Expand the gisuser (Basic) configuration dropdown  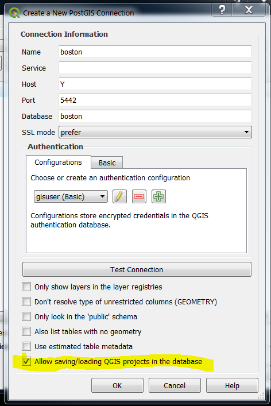pos(71,197)
